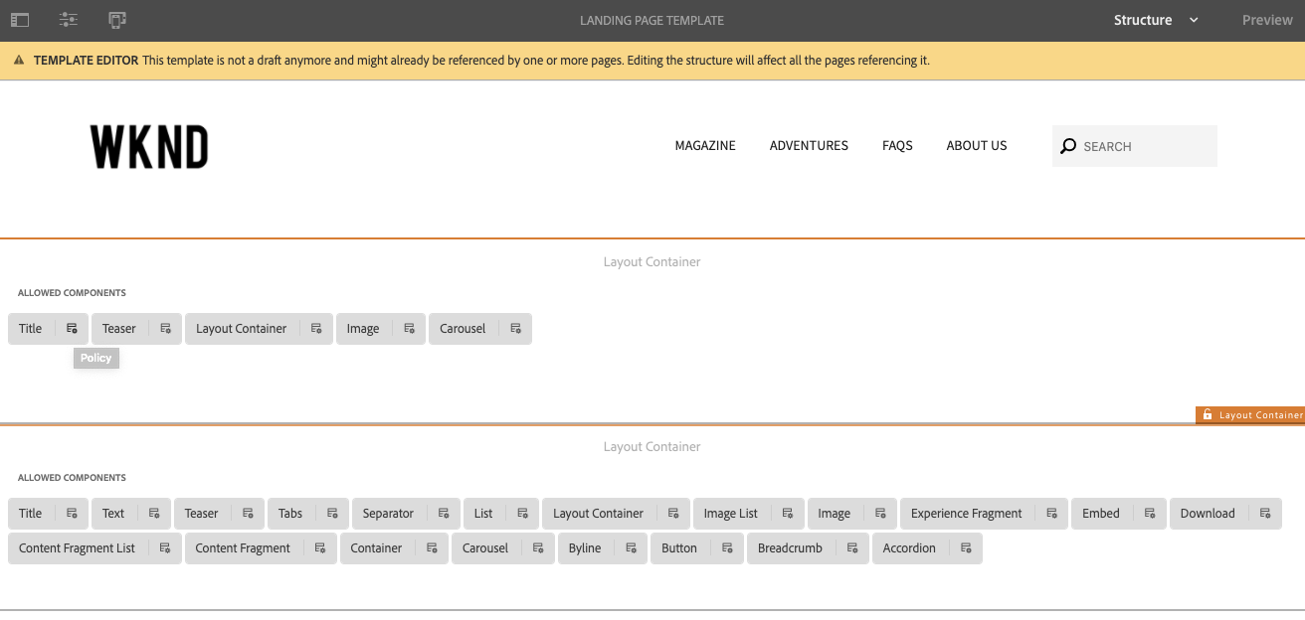Select the Byline component label
This screenshot has height=620, width=1305.
pos(585,548)
